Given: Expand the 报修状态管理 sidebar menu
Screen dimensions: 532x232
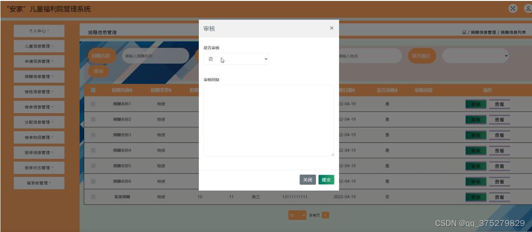Looking at the screenshot, I should coord(39,168).
